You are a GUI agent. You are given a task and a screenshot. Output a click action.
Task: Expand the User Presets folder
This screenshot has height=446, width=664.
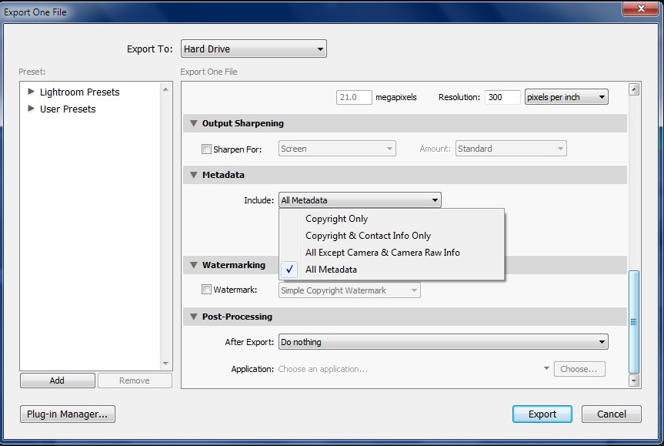pos(32,109)
